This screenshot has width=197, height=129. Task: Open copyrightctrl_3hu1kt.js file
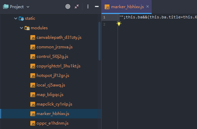tap(58, 66)
